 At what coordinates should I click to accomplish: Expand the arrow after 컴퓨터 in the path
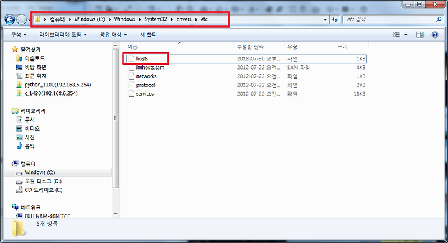pyautogui.click(x=70, y=19)
